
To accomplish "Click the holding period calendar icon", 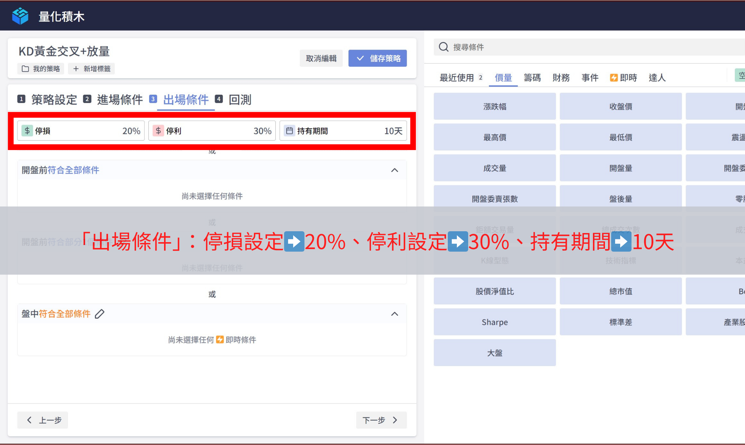I will [x=290, y=131].
